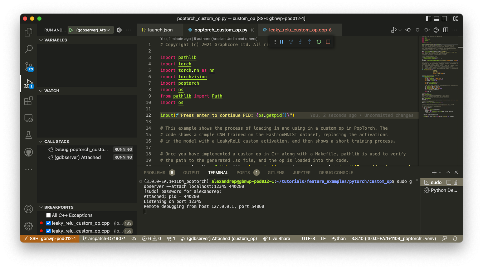Open the Remote Explorer icon
Viewport: 483px width, 269px height.
[x=29, y=118]
